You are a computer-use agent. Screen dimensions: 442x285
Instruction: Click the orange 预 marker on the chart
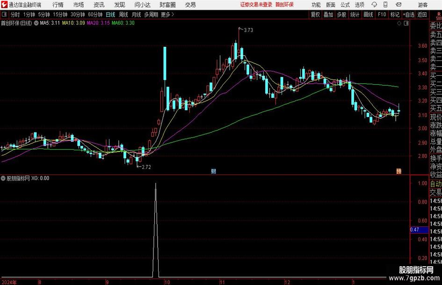[x=399, y=171]
